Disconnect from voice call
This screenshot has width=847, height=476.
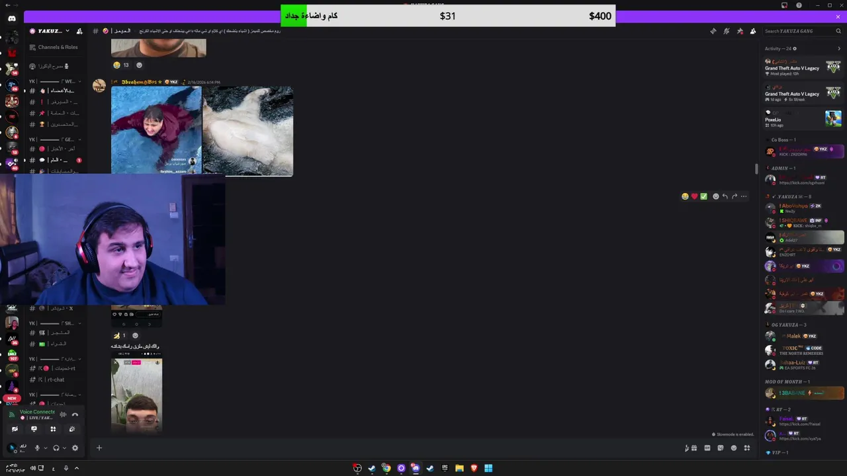pyautogui.click(x=75, y=415)
